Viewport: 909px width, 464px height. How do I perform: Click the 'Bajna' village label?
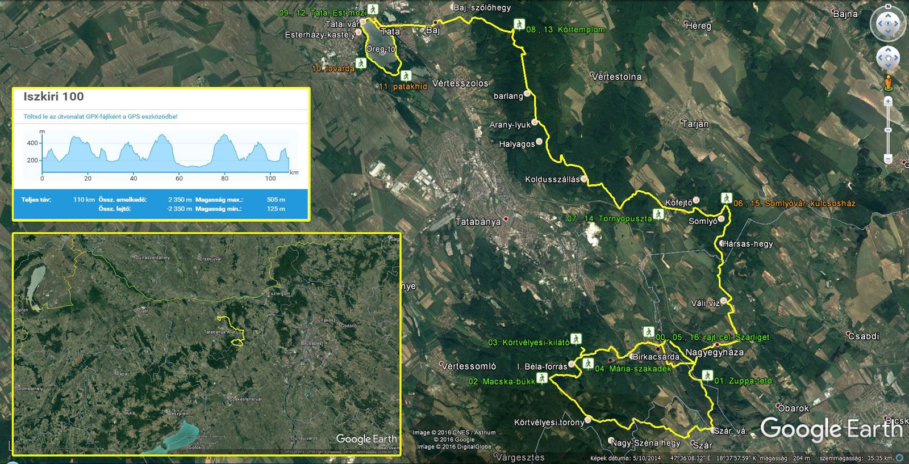[845, 14]
